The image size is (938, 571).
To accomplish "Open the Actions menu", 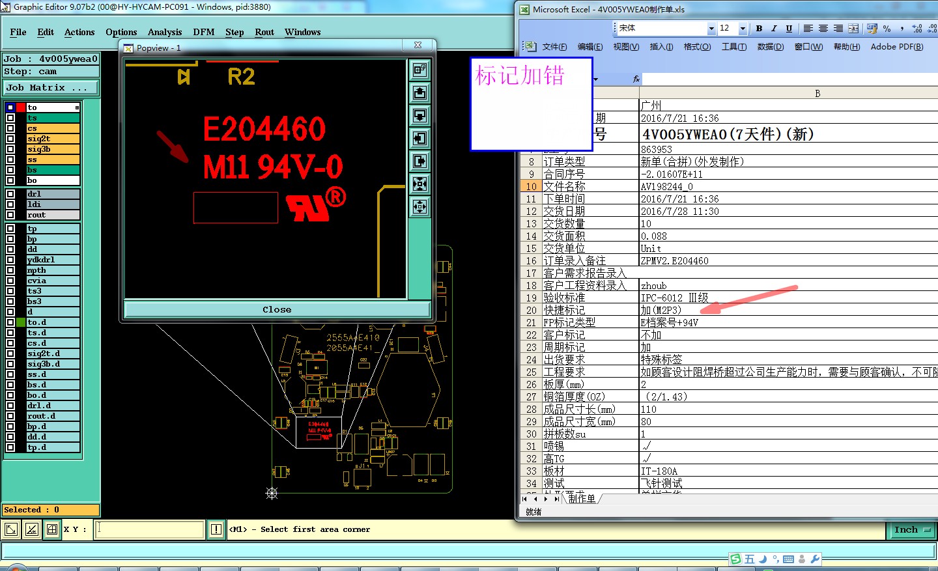I will point(79,32).
